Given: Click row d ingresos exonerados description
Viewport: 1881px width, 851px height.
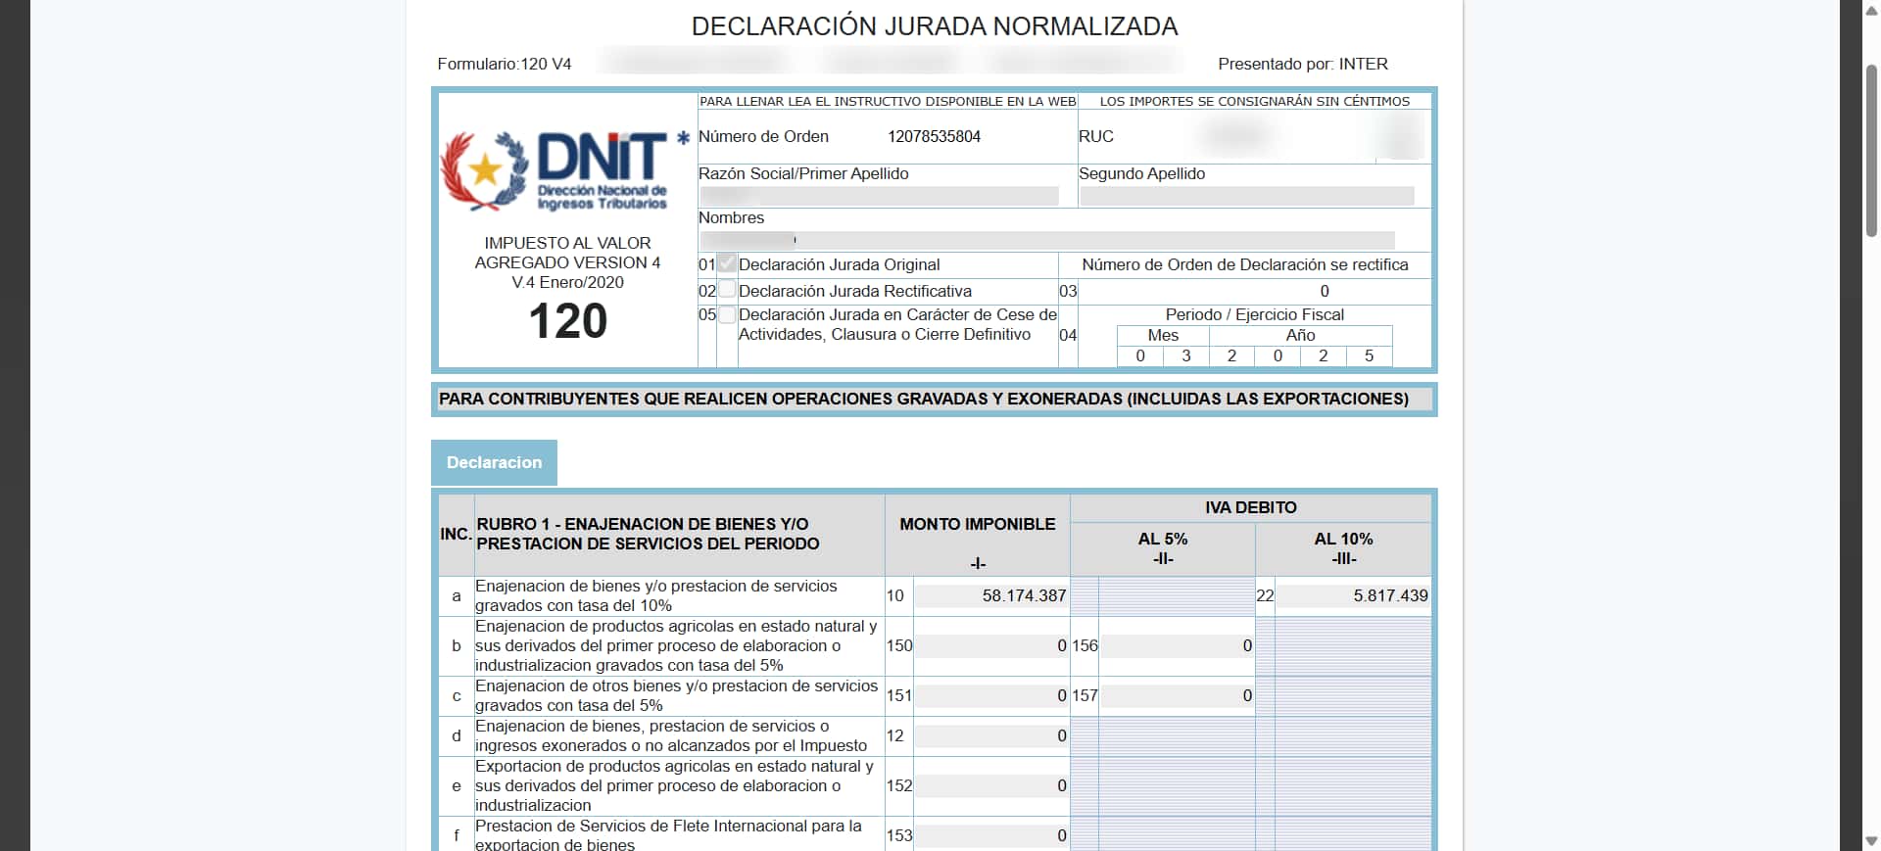Looking at the screenshot, I should pos(671,735).
